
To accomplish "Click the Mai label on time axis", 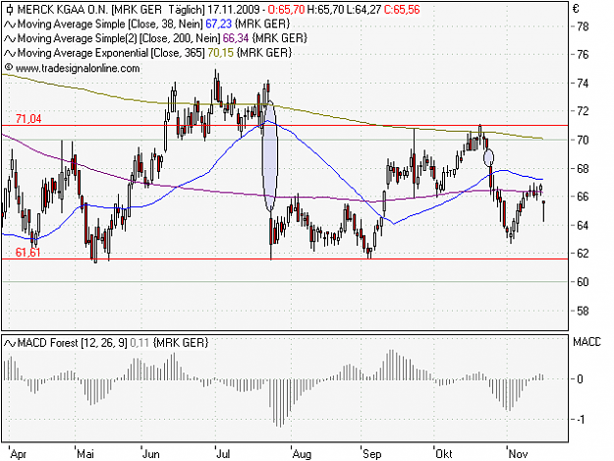I will [85, 454].
